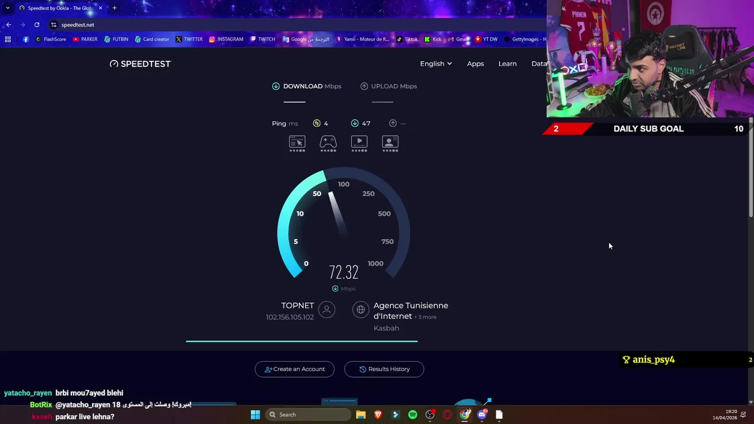Click the Kasbah server location text

point(386,328)
